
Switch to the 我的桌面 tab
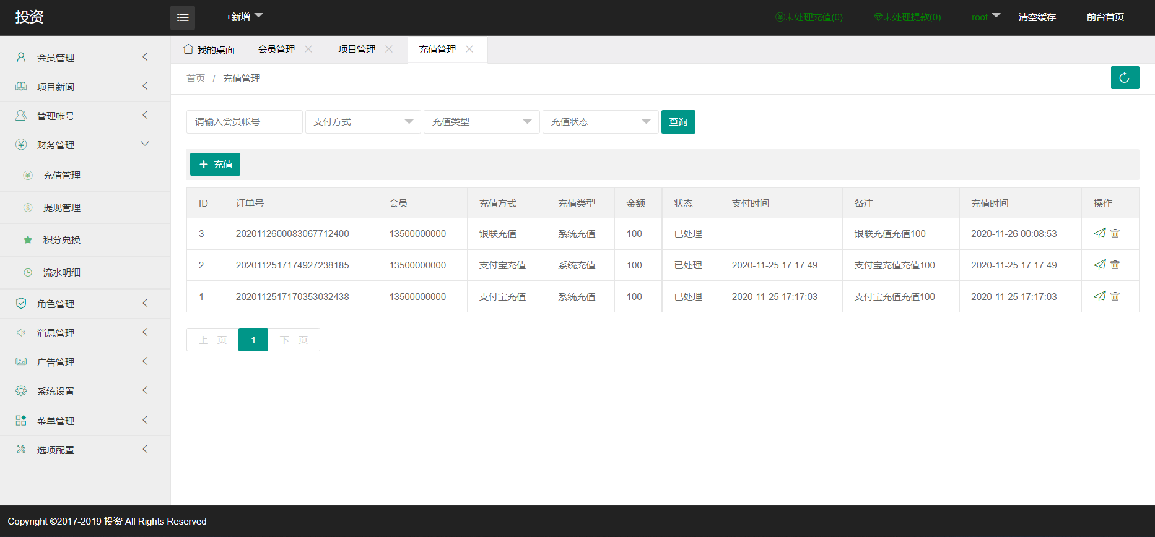coord(209,49)
